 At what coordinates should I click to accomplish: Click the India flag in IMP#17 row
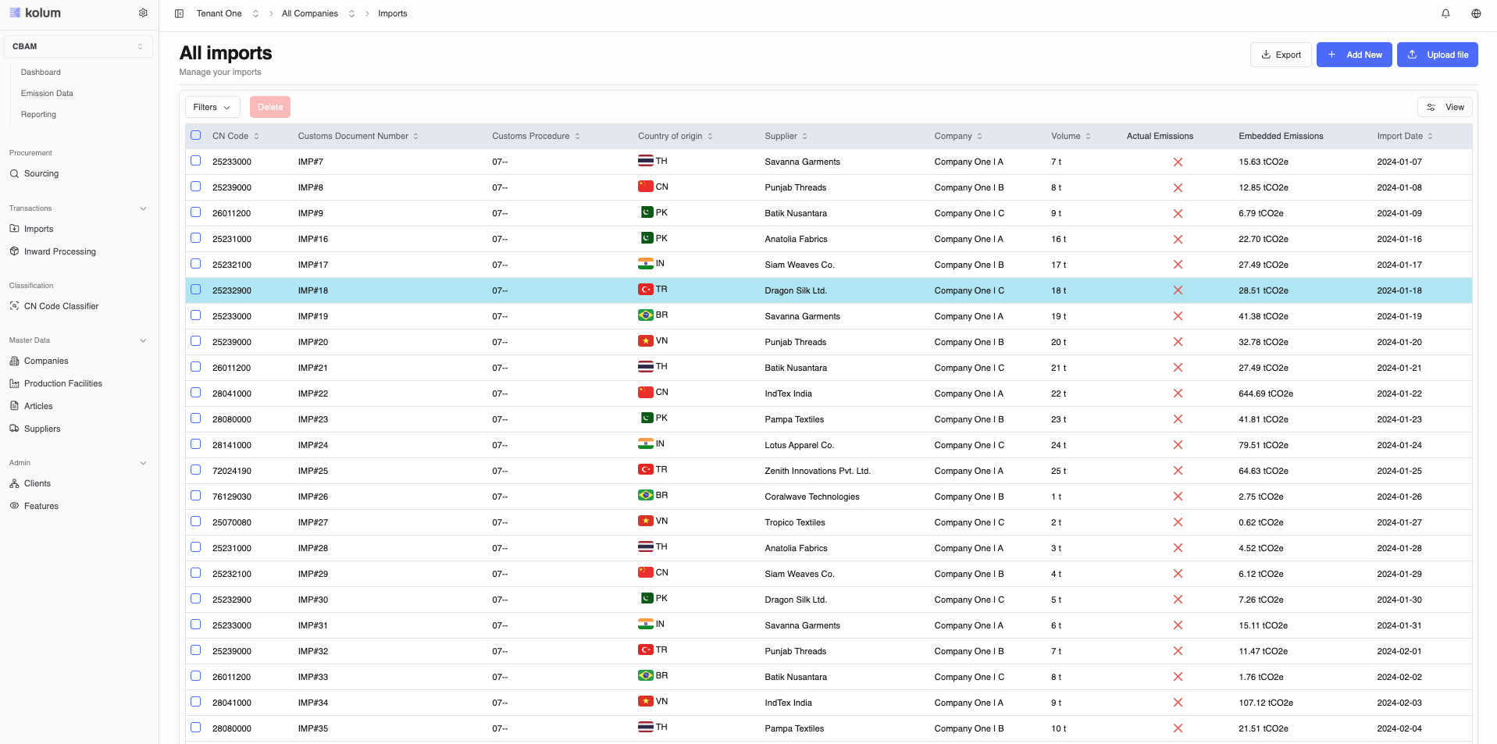(646, 264)
